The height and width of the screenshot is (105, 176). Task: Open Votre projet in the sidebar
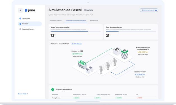pyautogui.click(x=30, y=18)
